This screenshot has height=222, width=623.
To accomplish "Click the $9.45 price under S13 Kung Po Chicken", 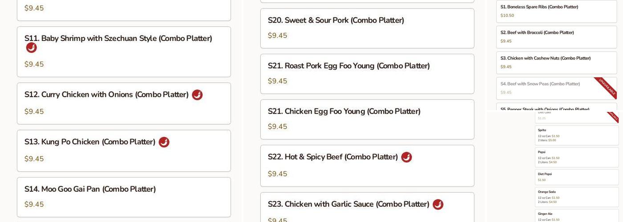I will (x=34, y=159).
